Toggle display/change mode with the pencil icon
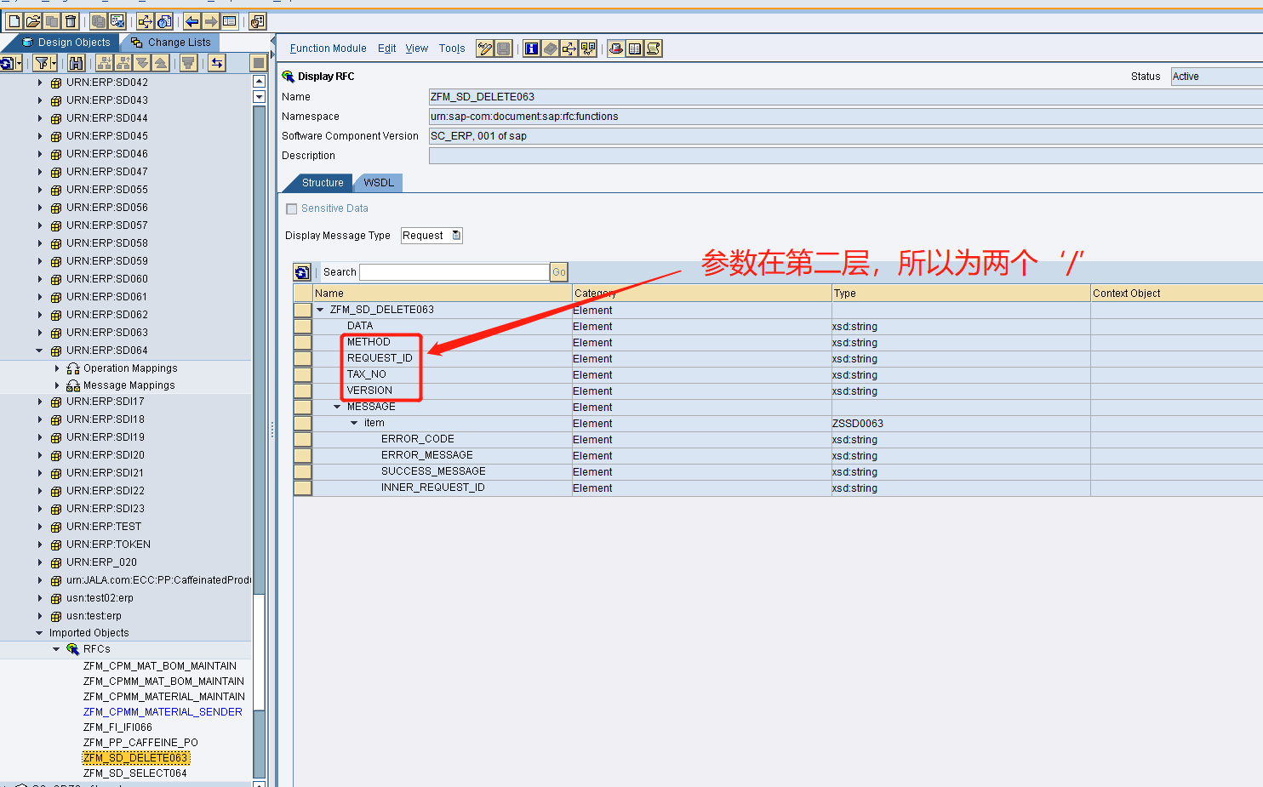The image size is (1263, 787). (x=485, y=48)
